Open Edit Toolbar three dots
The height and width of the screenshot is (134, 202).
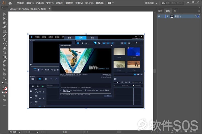tap(4, 106)
